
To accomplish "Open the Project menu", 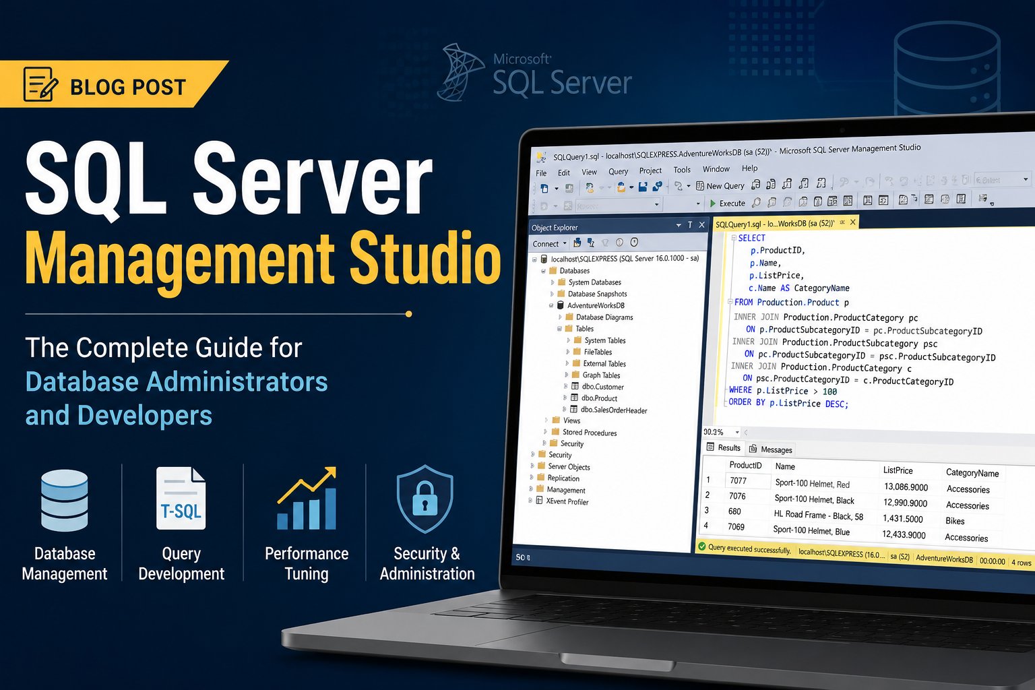I will (650, 170).
